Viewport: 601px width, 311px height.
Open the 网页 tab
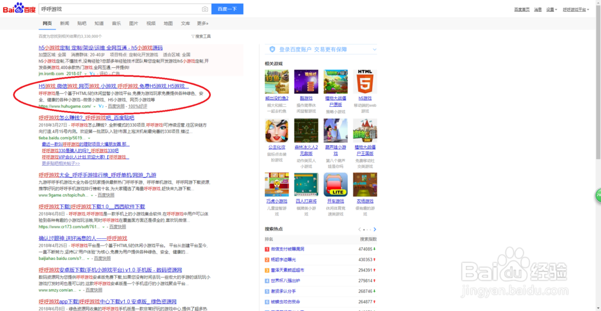[47, 23]
